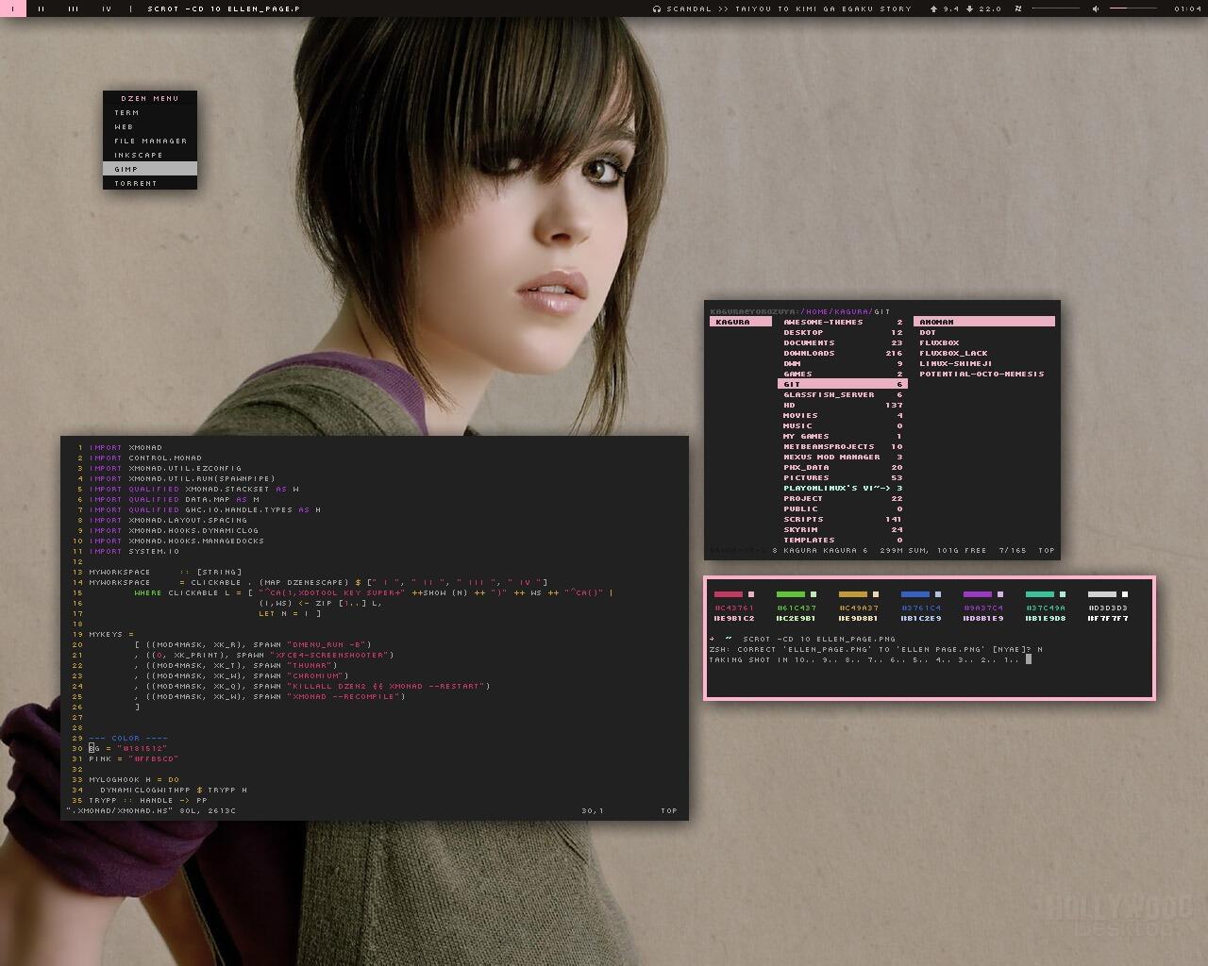Screen dimensions: 1208x966
Task: Adjust the slider left of the speaker icon
Action: pos(1055,8)
